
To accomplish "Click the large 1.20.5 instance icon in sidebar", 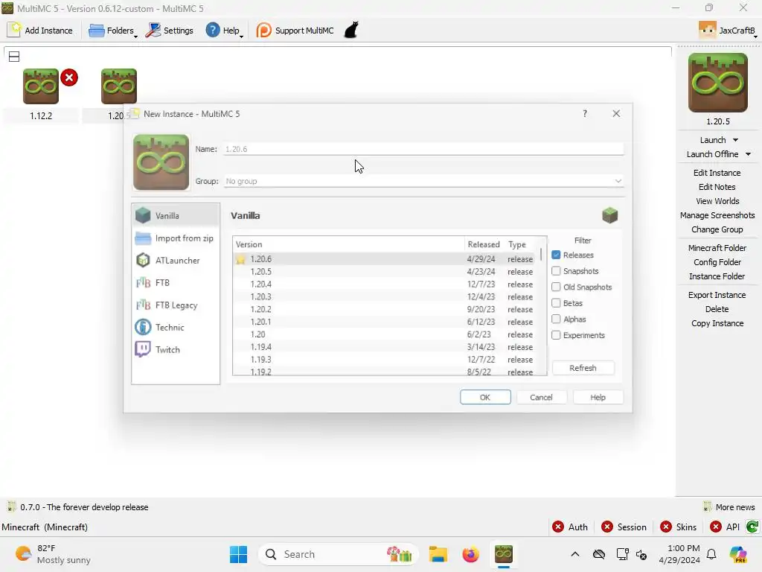I will coord(718,83).
